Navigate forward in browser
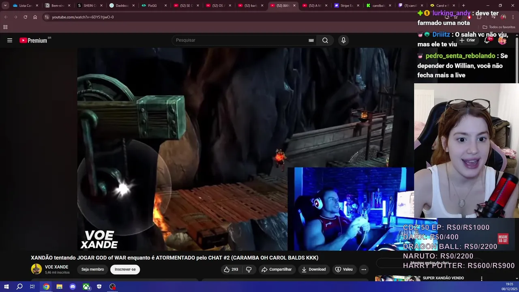519x292 pixels. click(15, 17)
